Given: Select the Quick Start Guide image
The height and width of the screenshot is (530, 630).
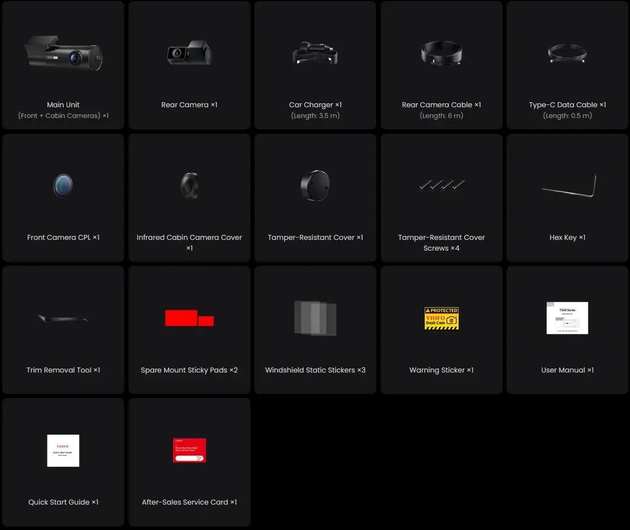Looking at the screenshot, I should (x=63, y=450).
